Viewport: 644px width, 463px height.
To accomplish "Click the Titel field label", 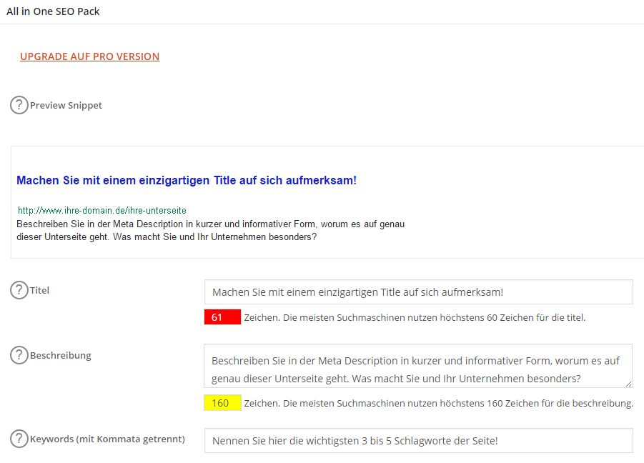I will (39, 290).
